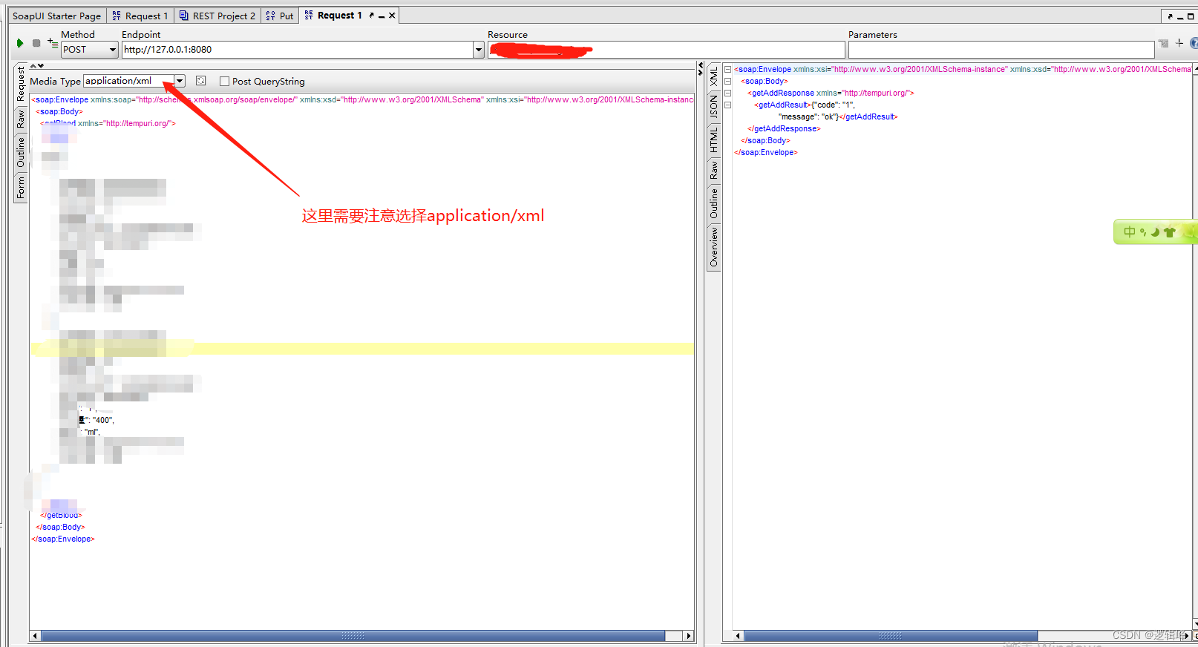The width and height of the screenshot is (1198, 647).
Task: Switch input language with the 中 icon
Action: (x=1129, y=232)
